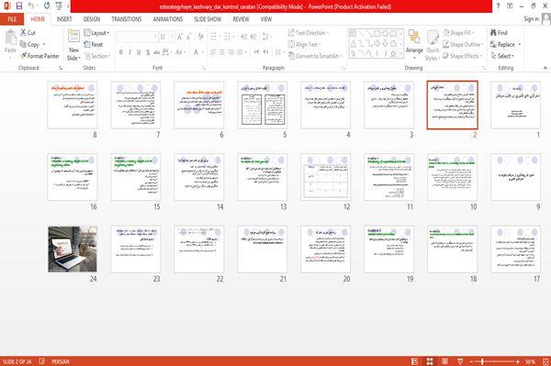Switch to Normal view in status bar
The image size is (551, 366).
click(x=415, y=361)
